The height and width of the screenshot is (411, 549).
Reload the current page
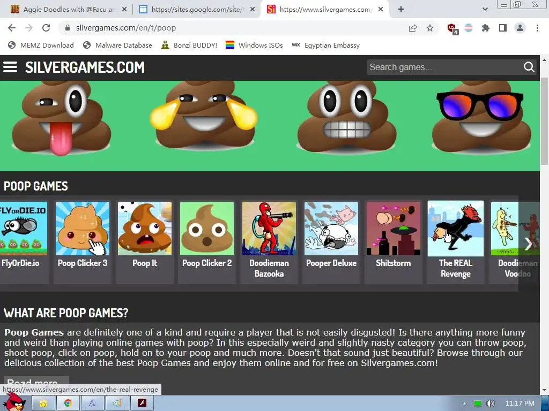click(46, 28)
